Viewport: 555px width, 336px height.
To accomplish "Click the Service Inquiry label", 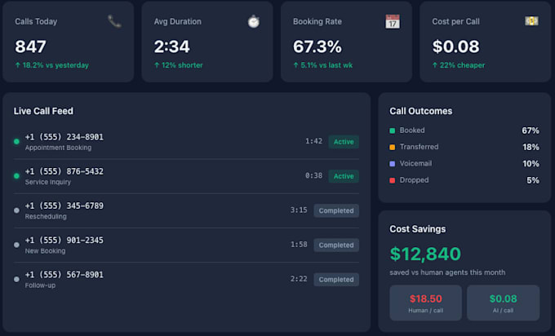I will coord(48,182).
